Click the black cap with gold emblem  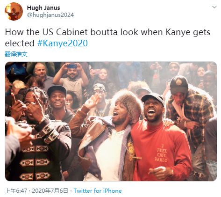179,85
